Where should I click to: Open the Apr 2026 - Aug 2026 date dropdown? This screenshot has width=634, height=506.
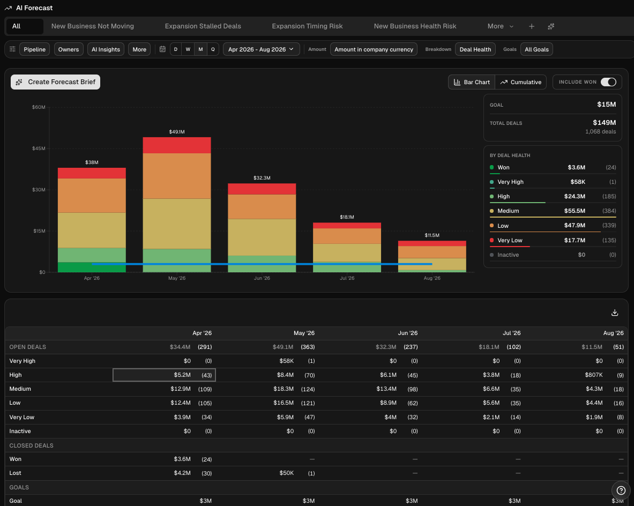(261, 49)
